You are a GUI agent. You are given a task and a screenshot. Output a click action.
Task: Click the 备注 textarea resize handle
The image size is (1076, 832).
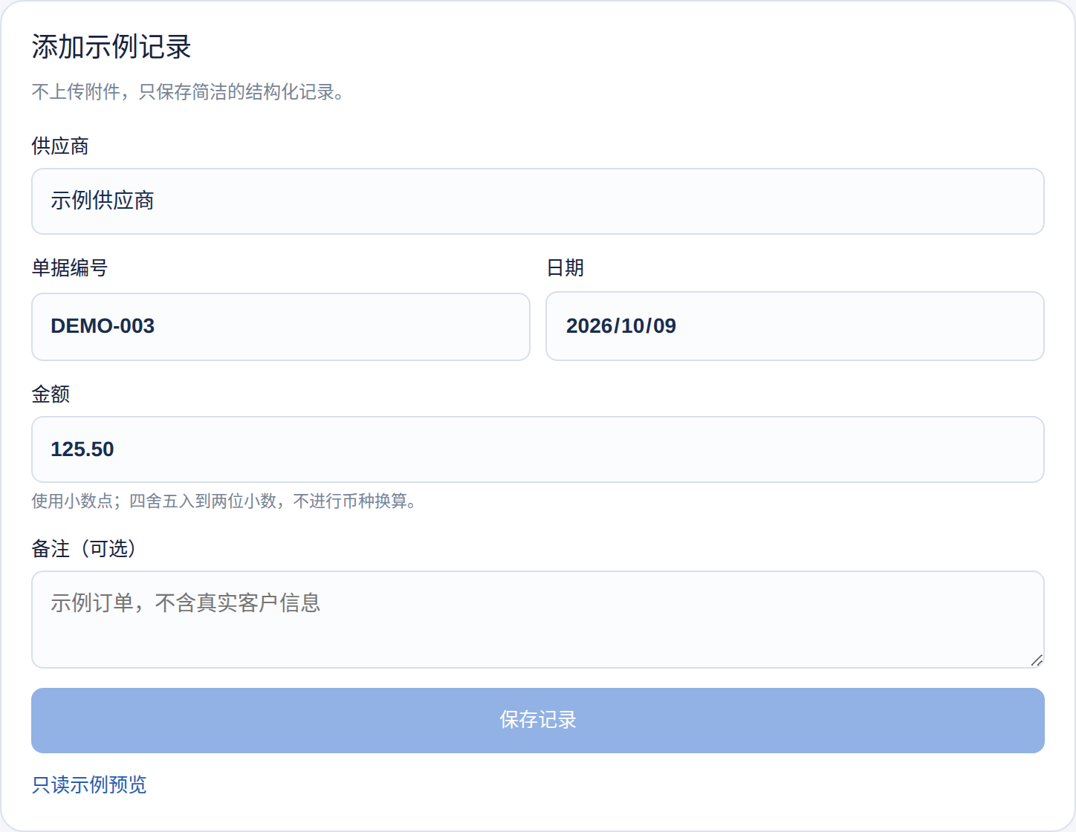(1037, 660)
